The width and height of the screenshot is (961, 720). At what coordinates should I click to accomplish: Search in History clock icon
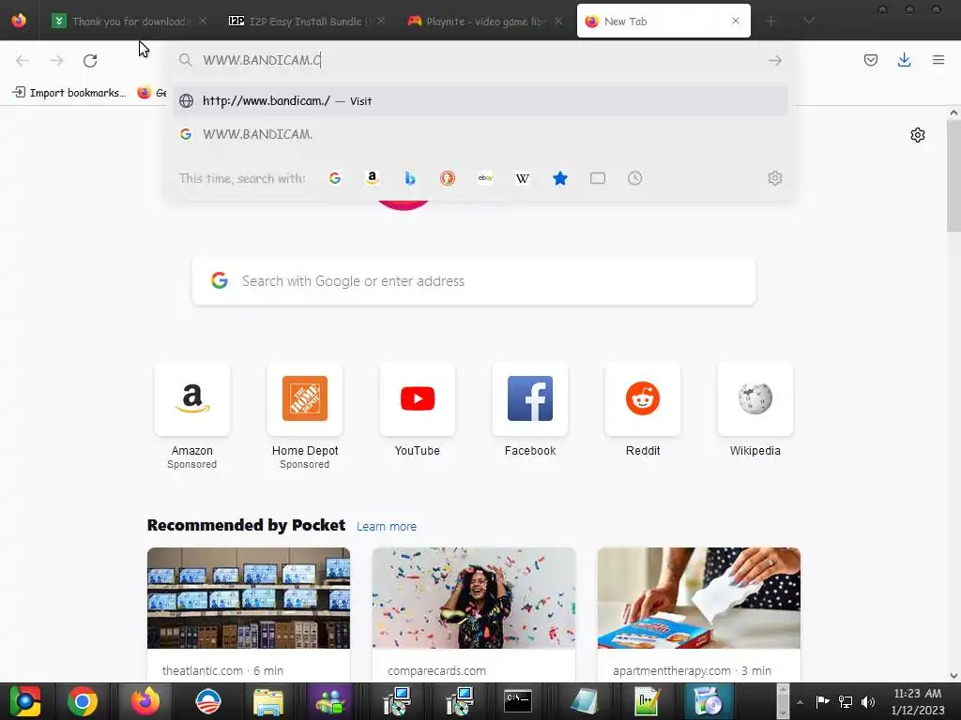635,178
